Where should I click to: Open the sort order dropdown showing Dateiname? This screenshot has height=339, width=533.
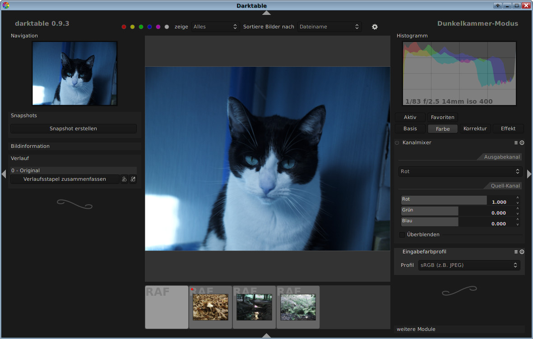click(329, 27)
